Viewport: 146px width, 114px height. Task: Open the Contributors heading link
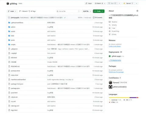click(x=114, y=78)
